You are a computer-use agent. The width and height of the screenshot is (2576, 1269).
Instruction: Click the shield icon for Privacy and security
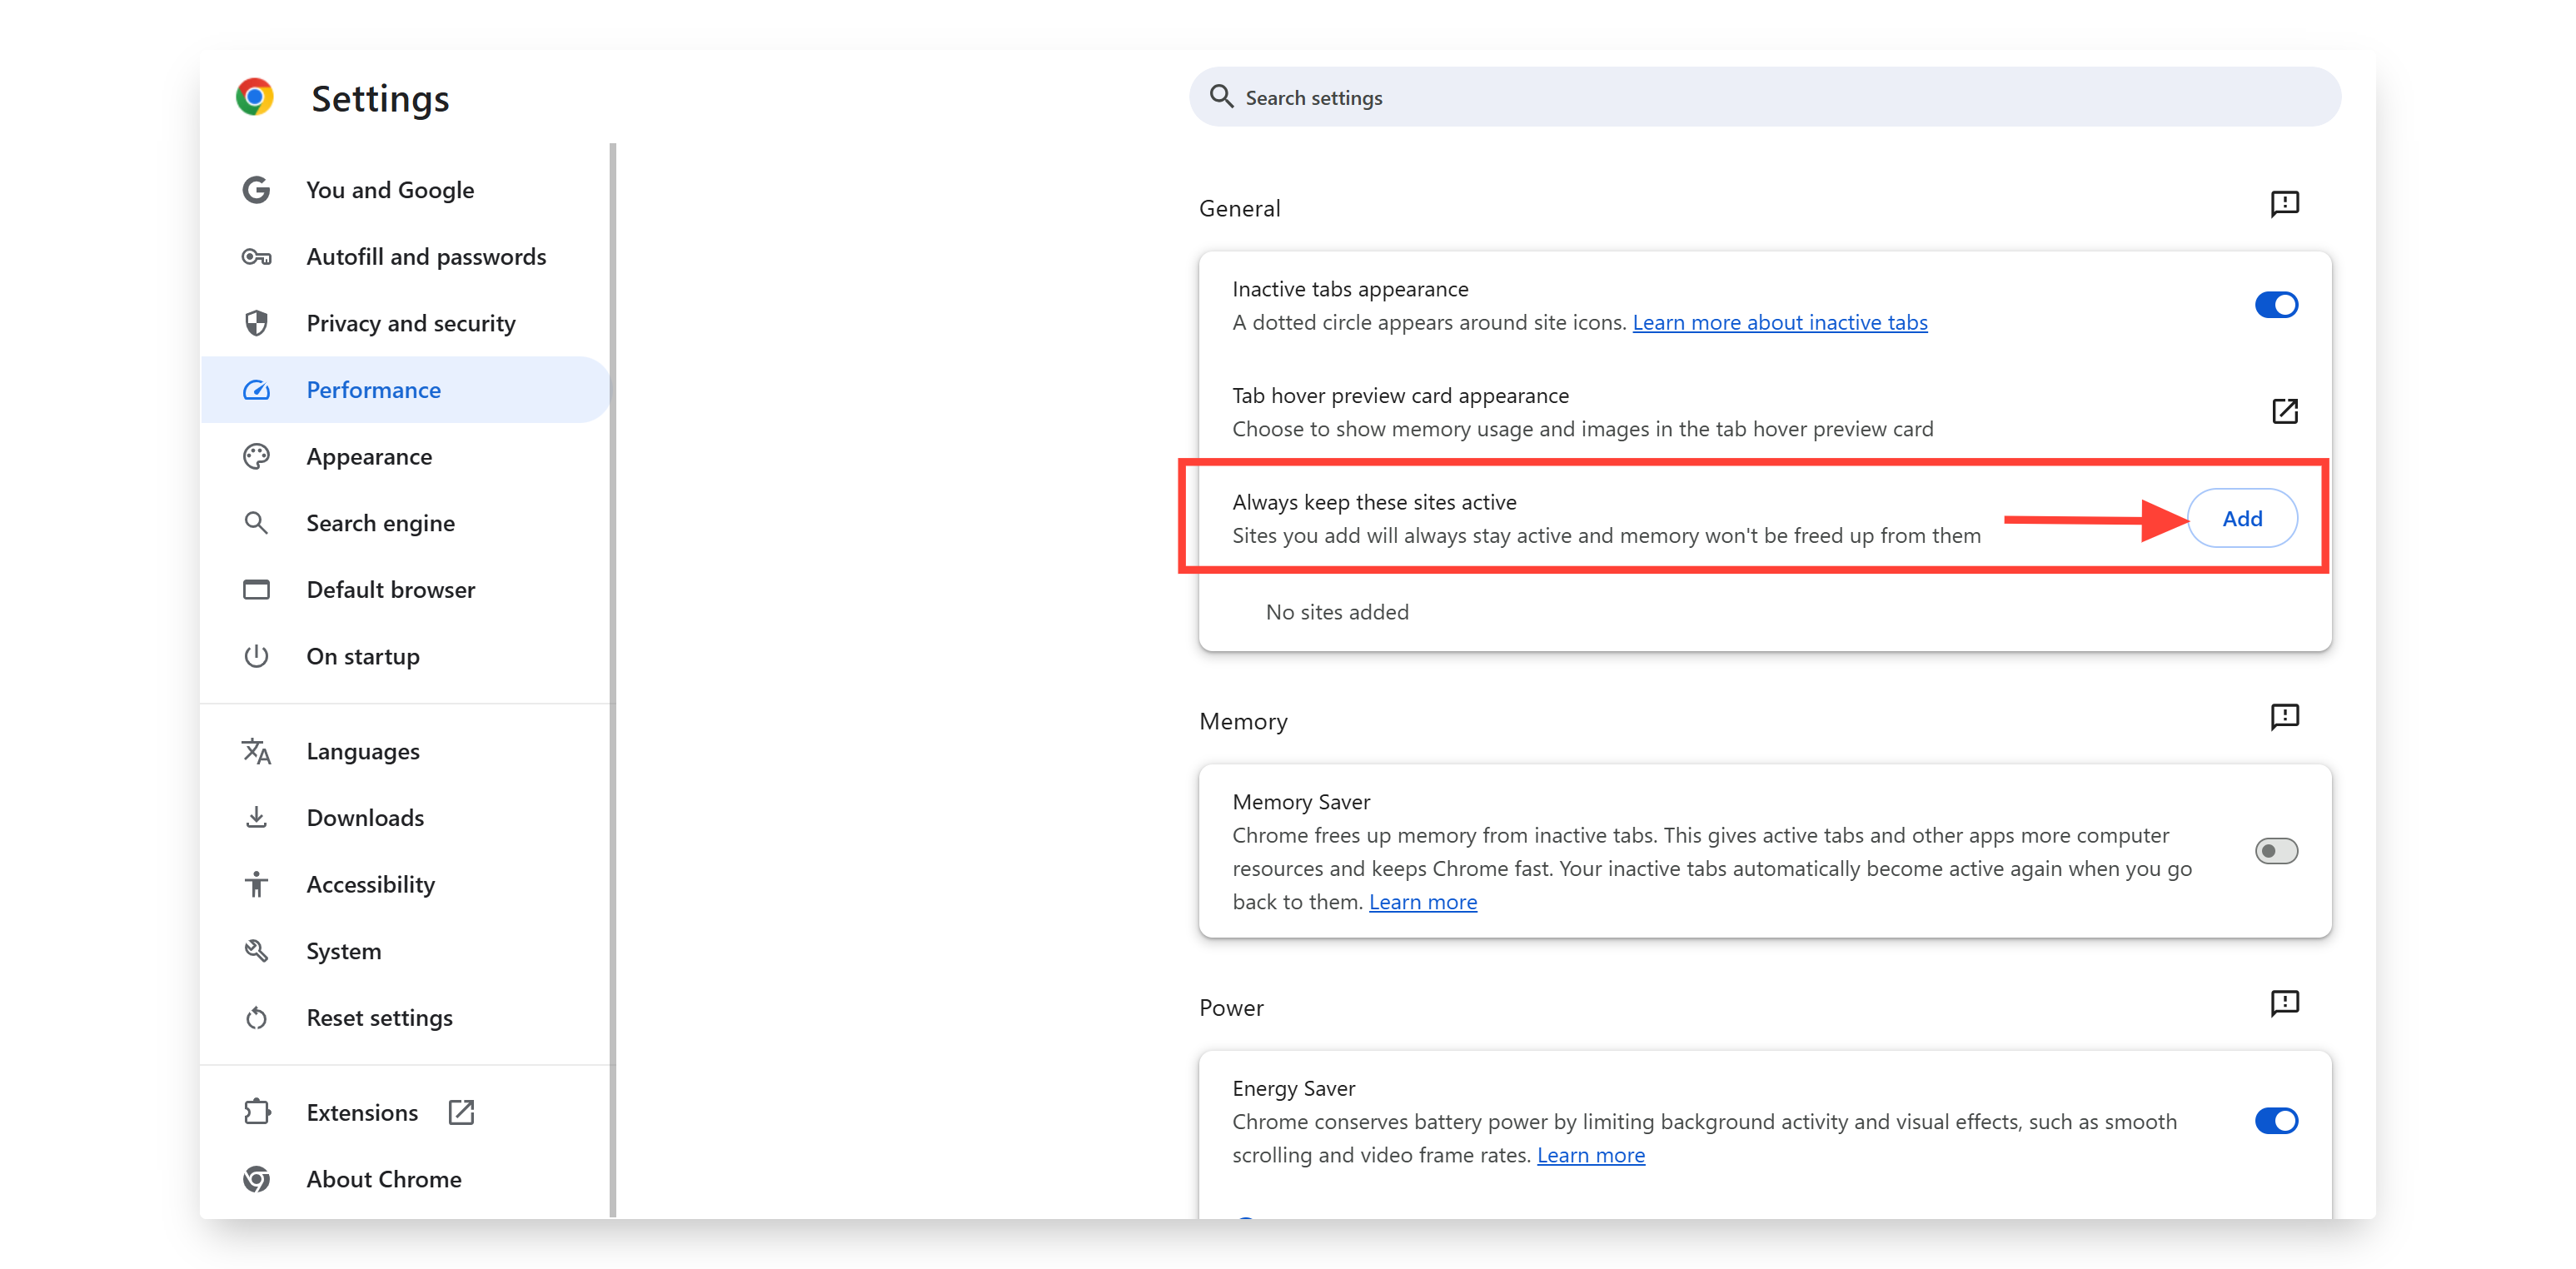(256, 323)
